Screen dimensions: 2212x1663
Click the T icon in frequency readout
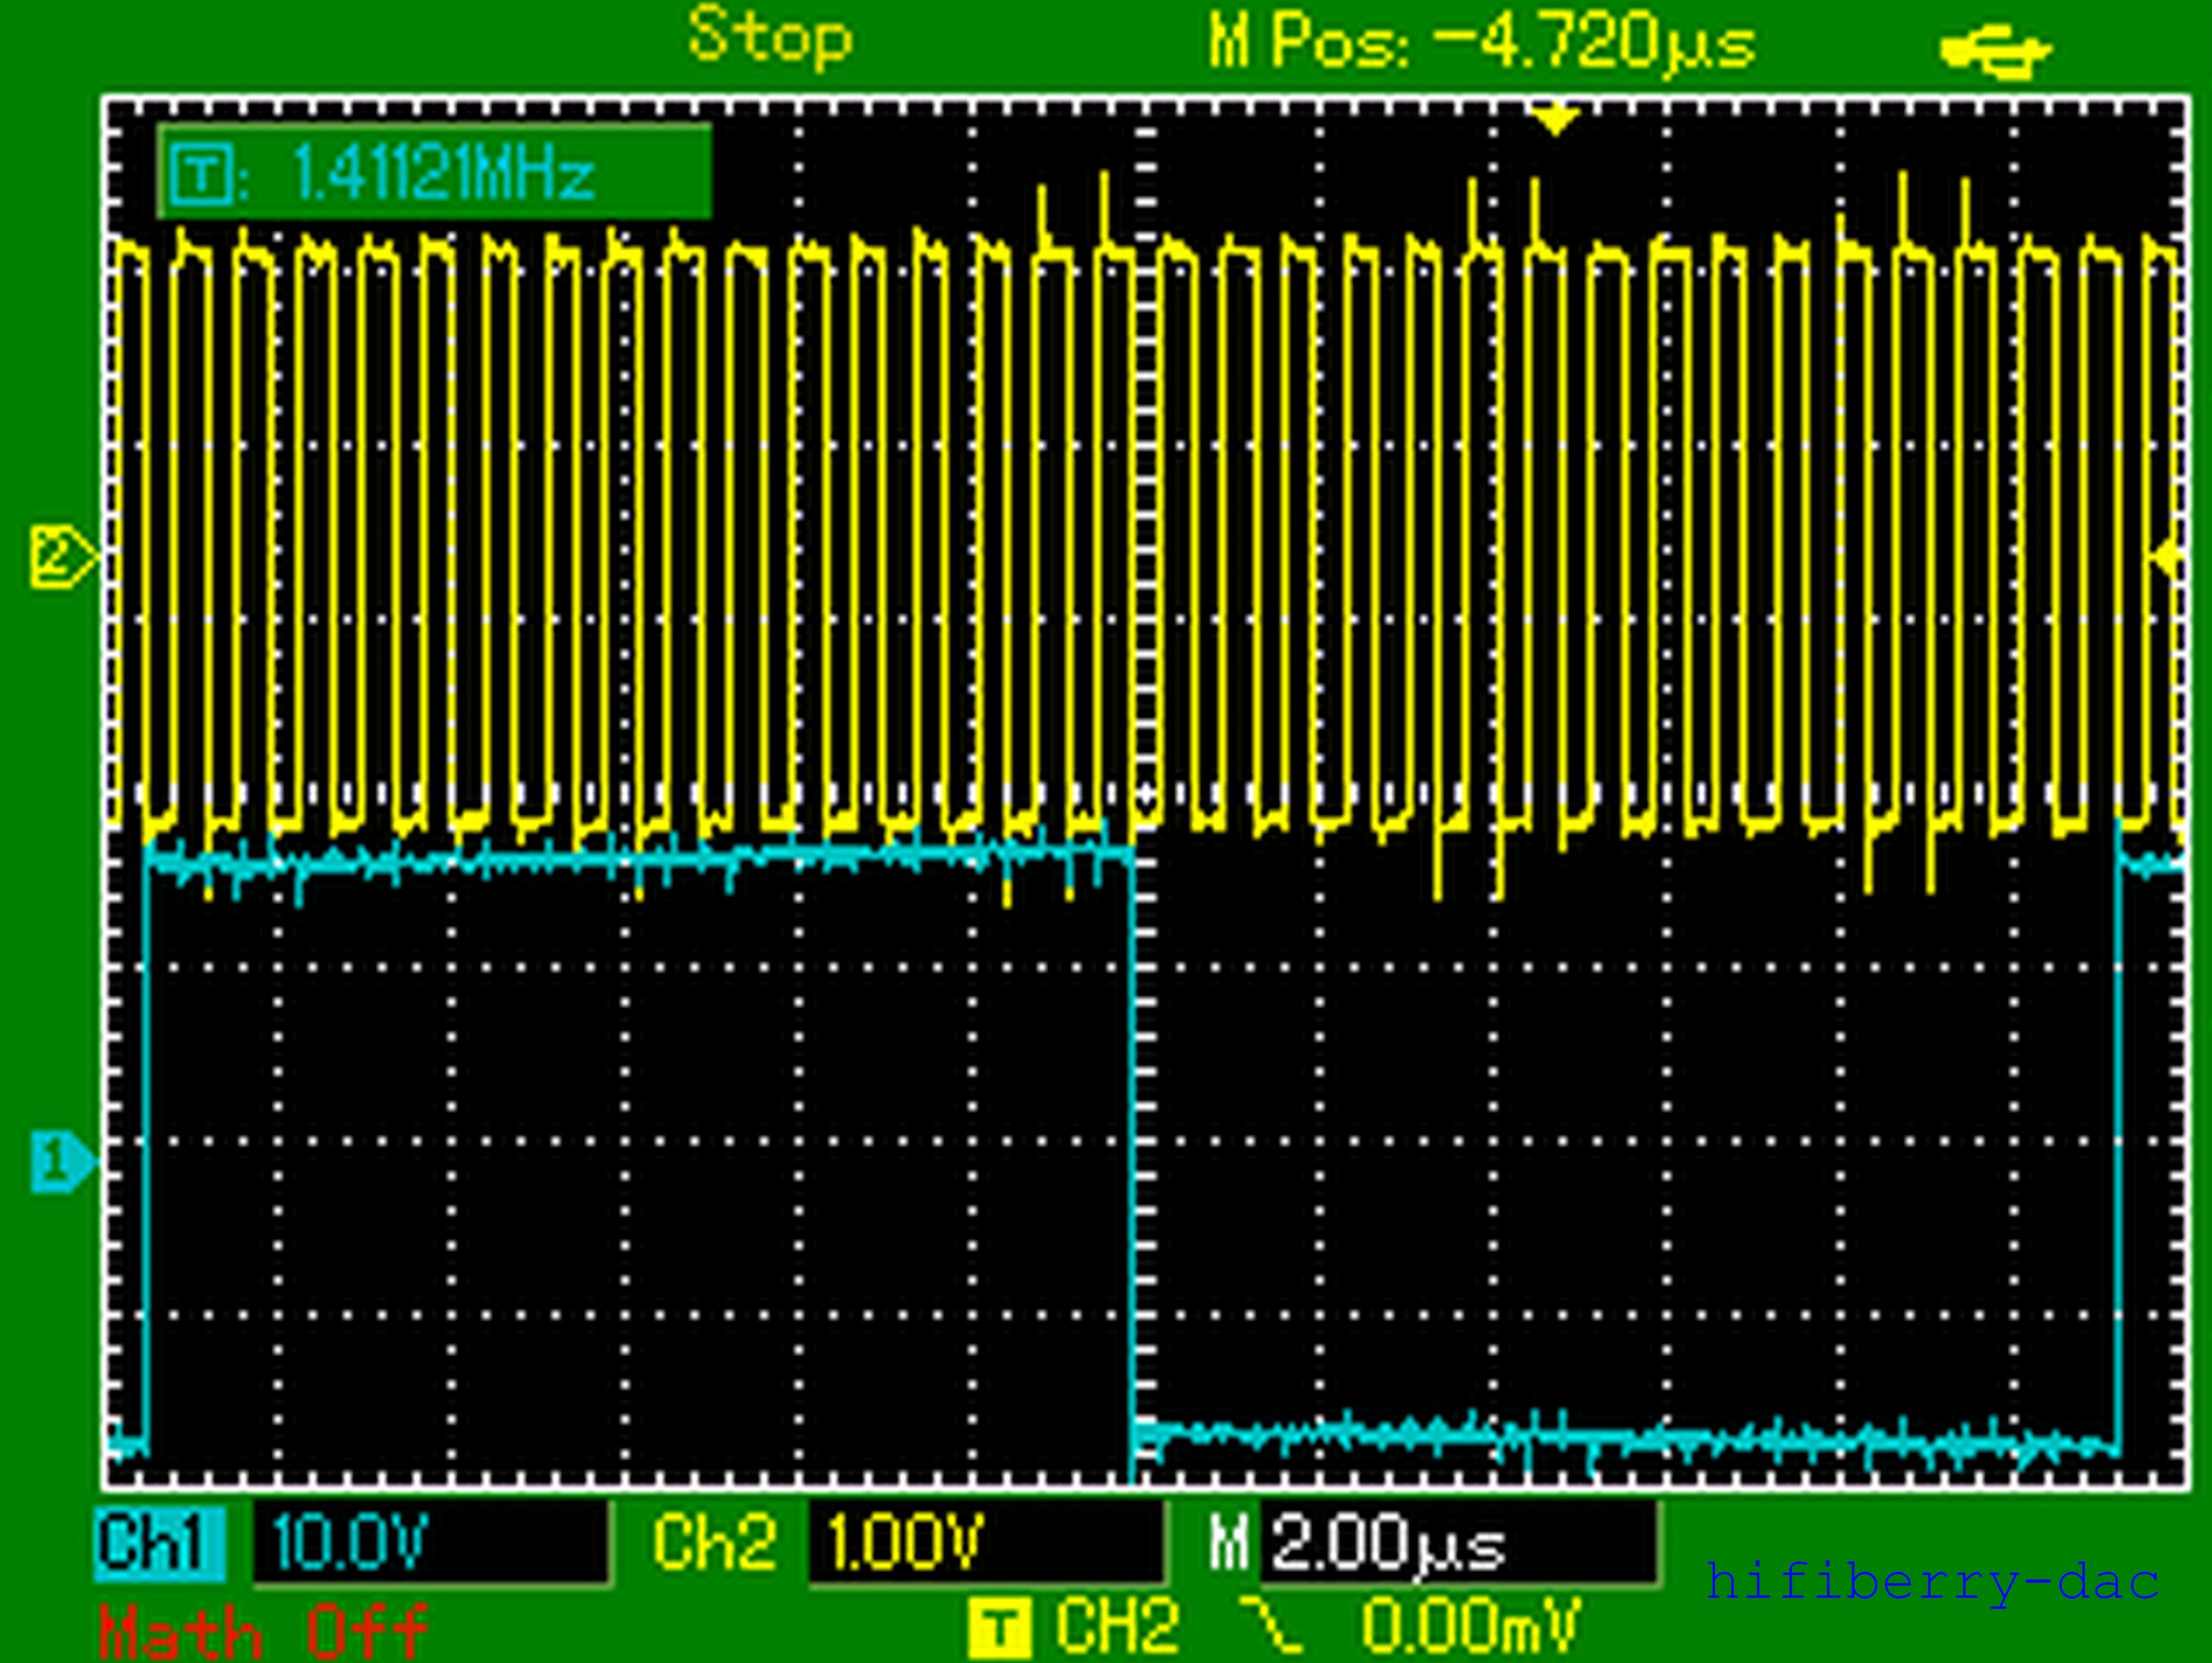point(201,176)
